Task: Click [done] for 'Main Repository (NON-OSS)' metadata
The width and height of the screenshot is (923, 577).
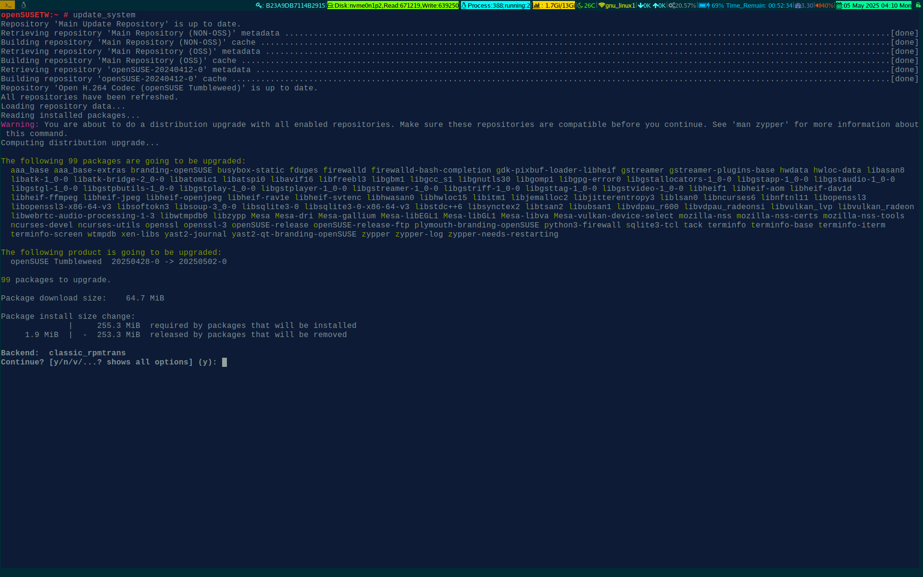Action: click(905, 33)
